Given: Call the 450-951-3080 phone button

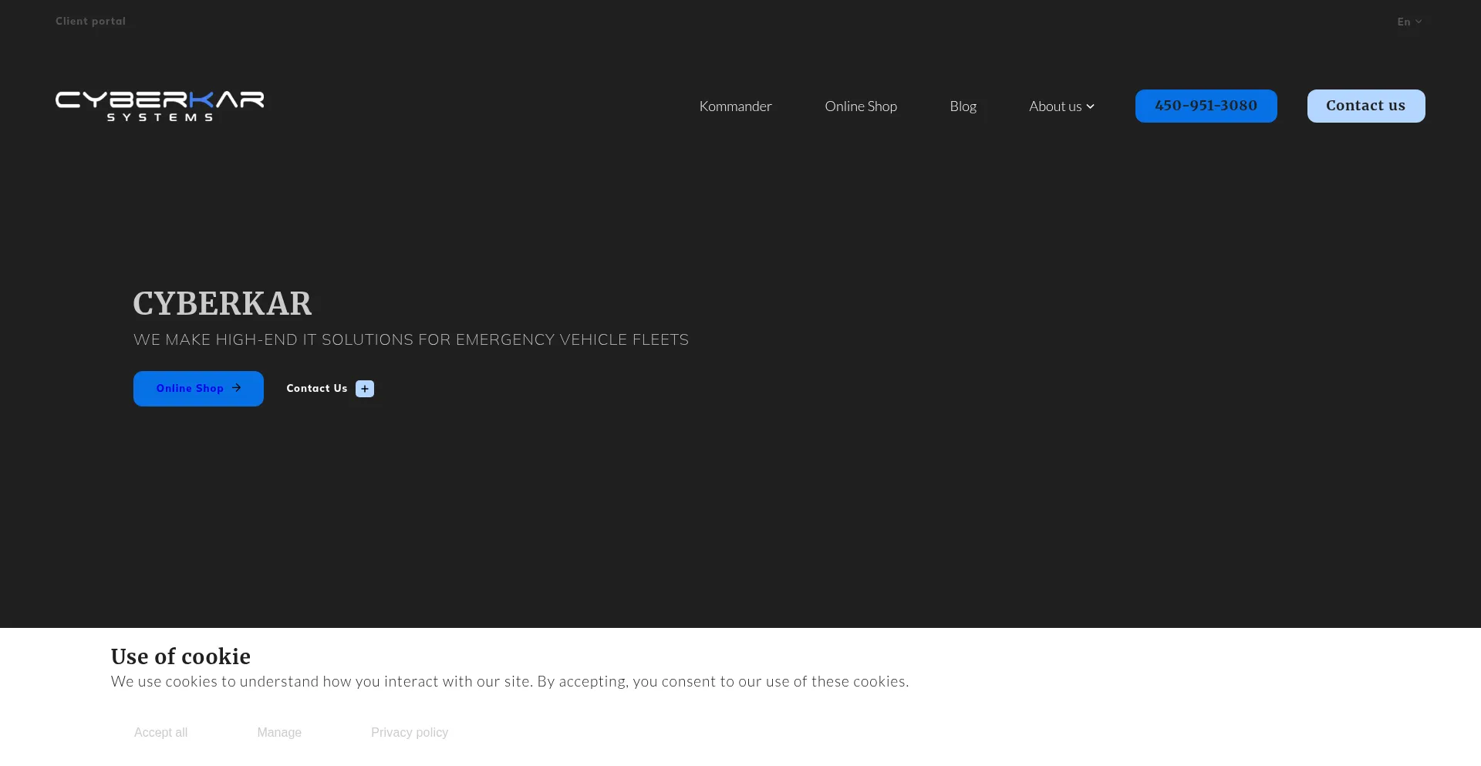Looking at the screenshot, I should coord(1206,106).
